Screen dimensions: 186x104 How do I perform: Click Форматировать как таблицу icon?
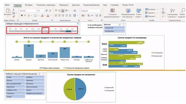pyautogui.click(x=128, y=11)
